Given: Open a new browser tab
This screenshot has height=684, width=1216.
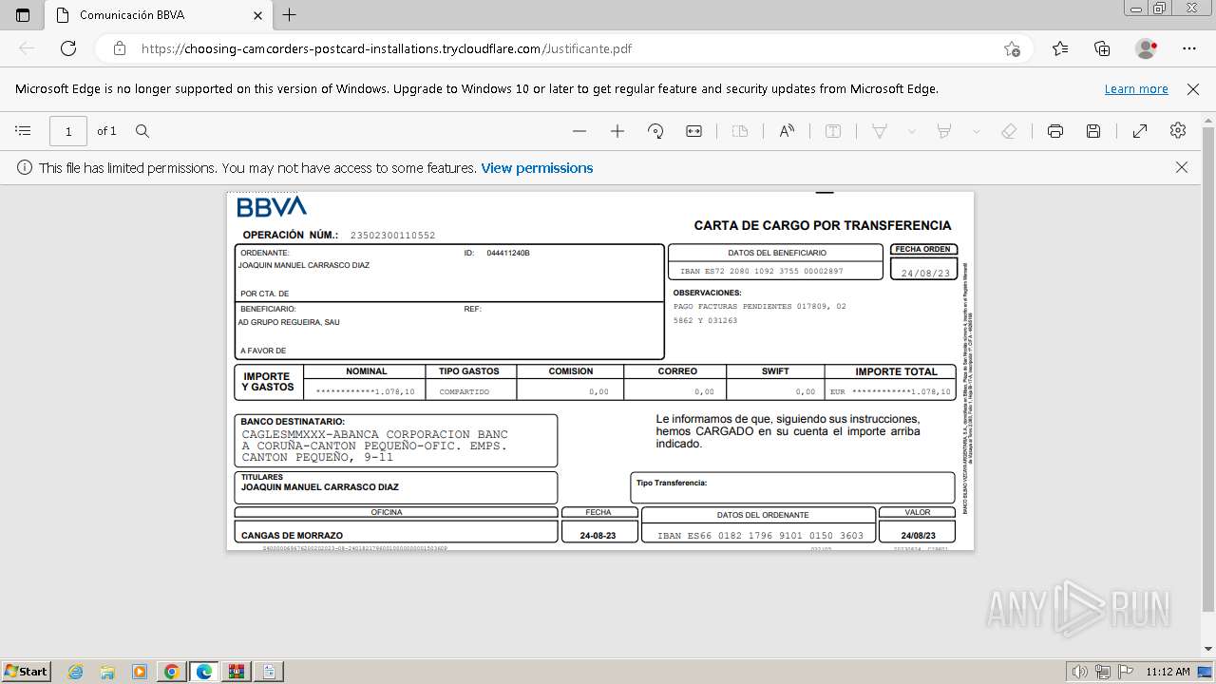Looking at the screenshot, I should [290, 15].
